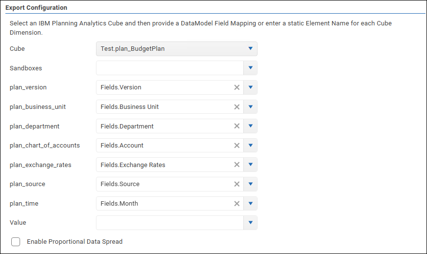Clear the plan_source field mapping

coord(237,184)
